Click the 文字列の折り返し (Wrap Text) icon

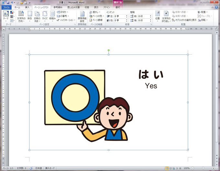click(x=166, y=16)
